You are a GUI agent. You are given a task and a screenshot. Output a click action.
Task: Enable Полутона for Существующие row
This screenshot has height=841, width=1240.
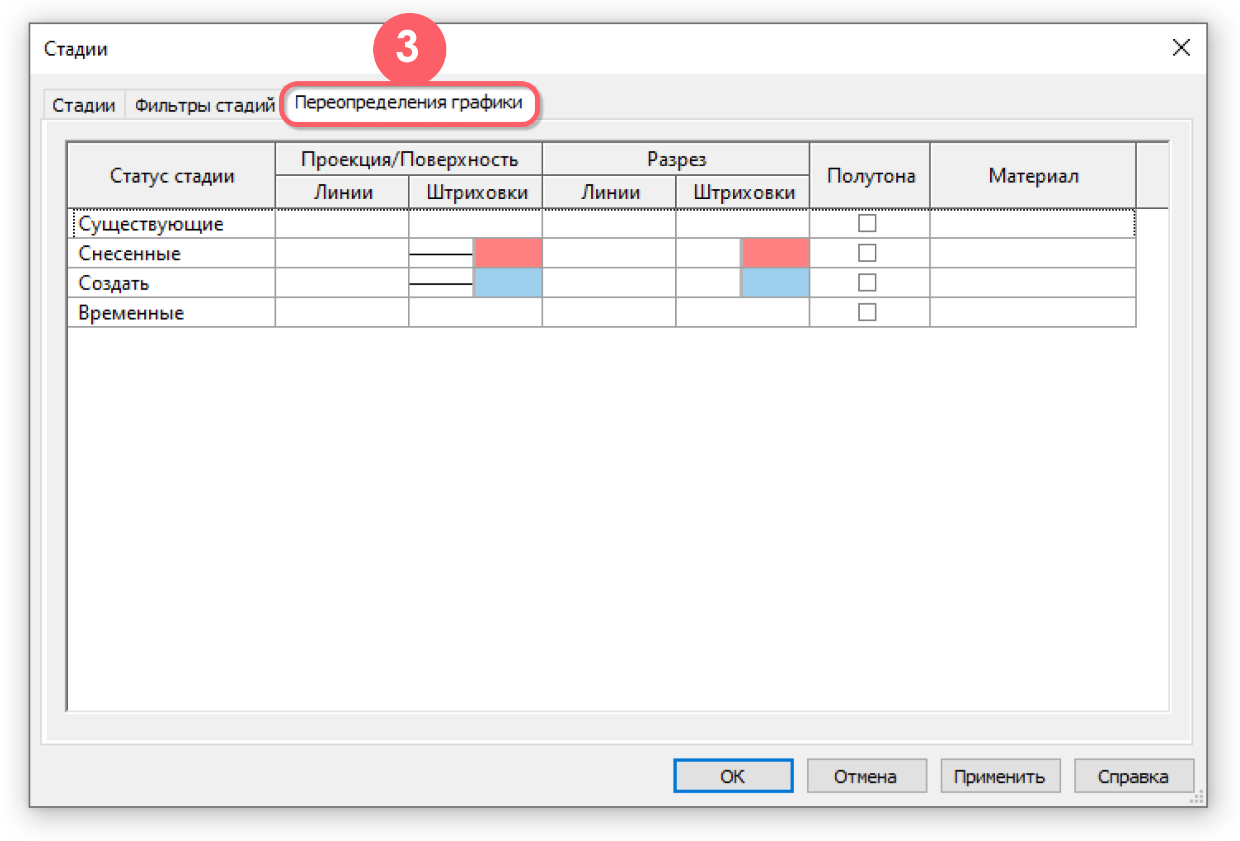[x=867, y=223]
